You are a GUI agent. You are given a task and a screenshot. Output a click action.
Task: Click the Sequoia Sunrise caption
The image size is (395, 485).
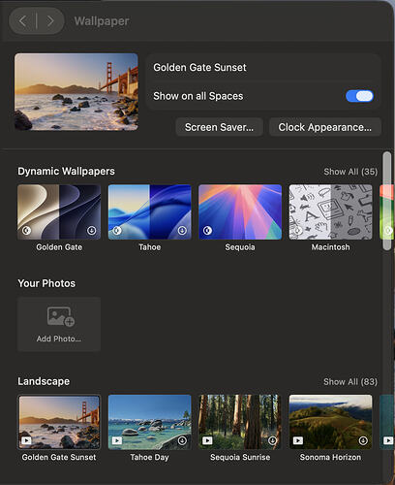pos(240,457)
